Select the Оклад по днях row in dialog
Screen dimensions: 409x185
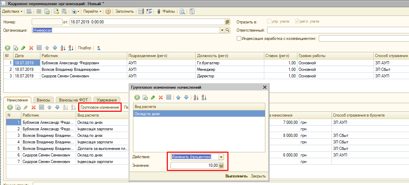pyautogui.click(x=199, y=114)
